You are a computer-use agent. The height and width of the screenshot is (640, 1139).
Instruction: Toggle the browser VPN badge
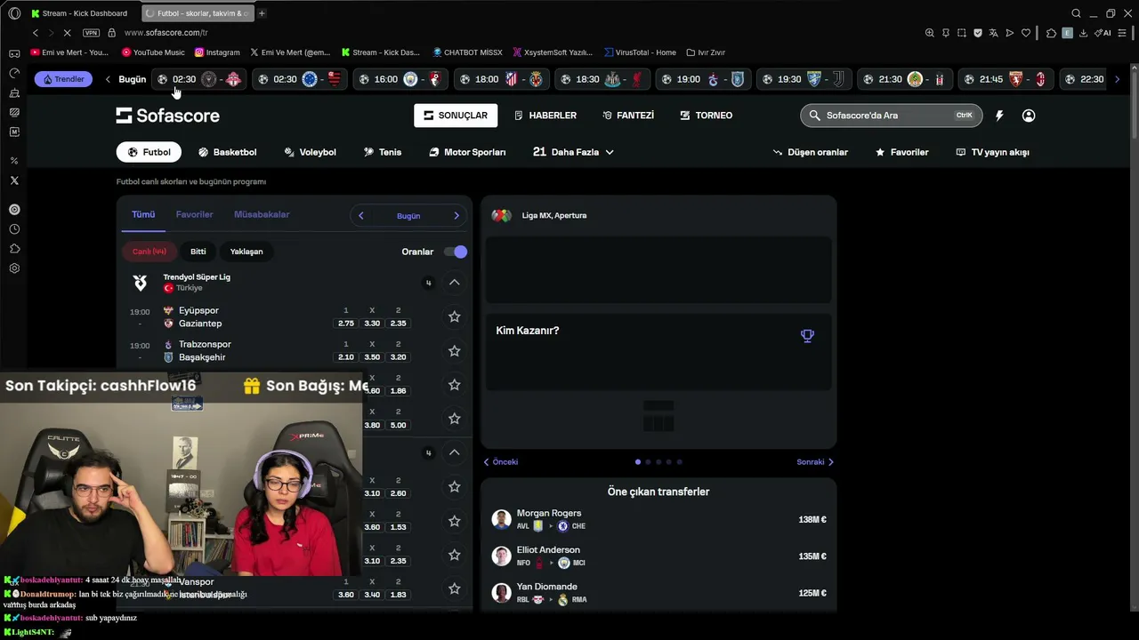91,33
